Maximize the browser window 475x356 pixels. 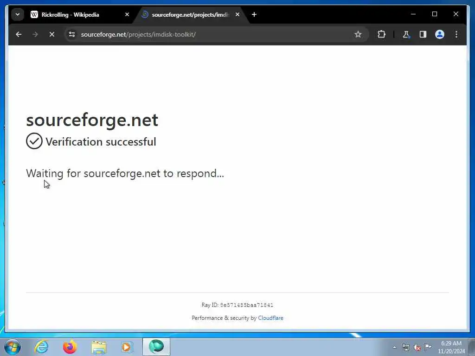[434, 14]
